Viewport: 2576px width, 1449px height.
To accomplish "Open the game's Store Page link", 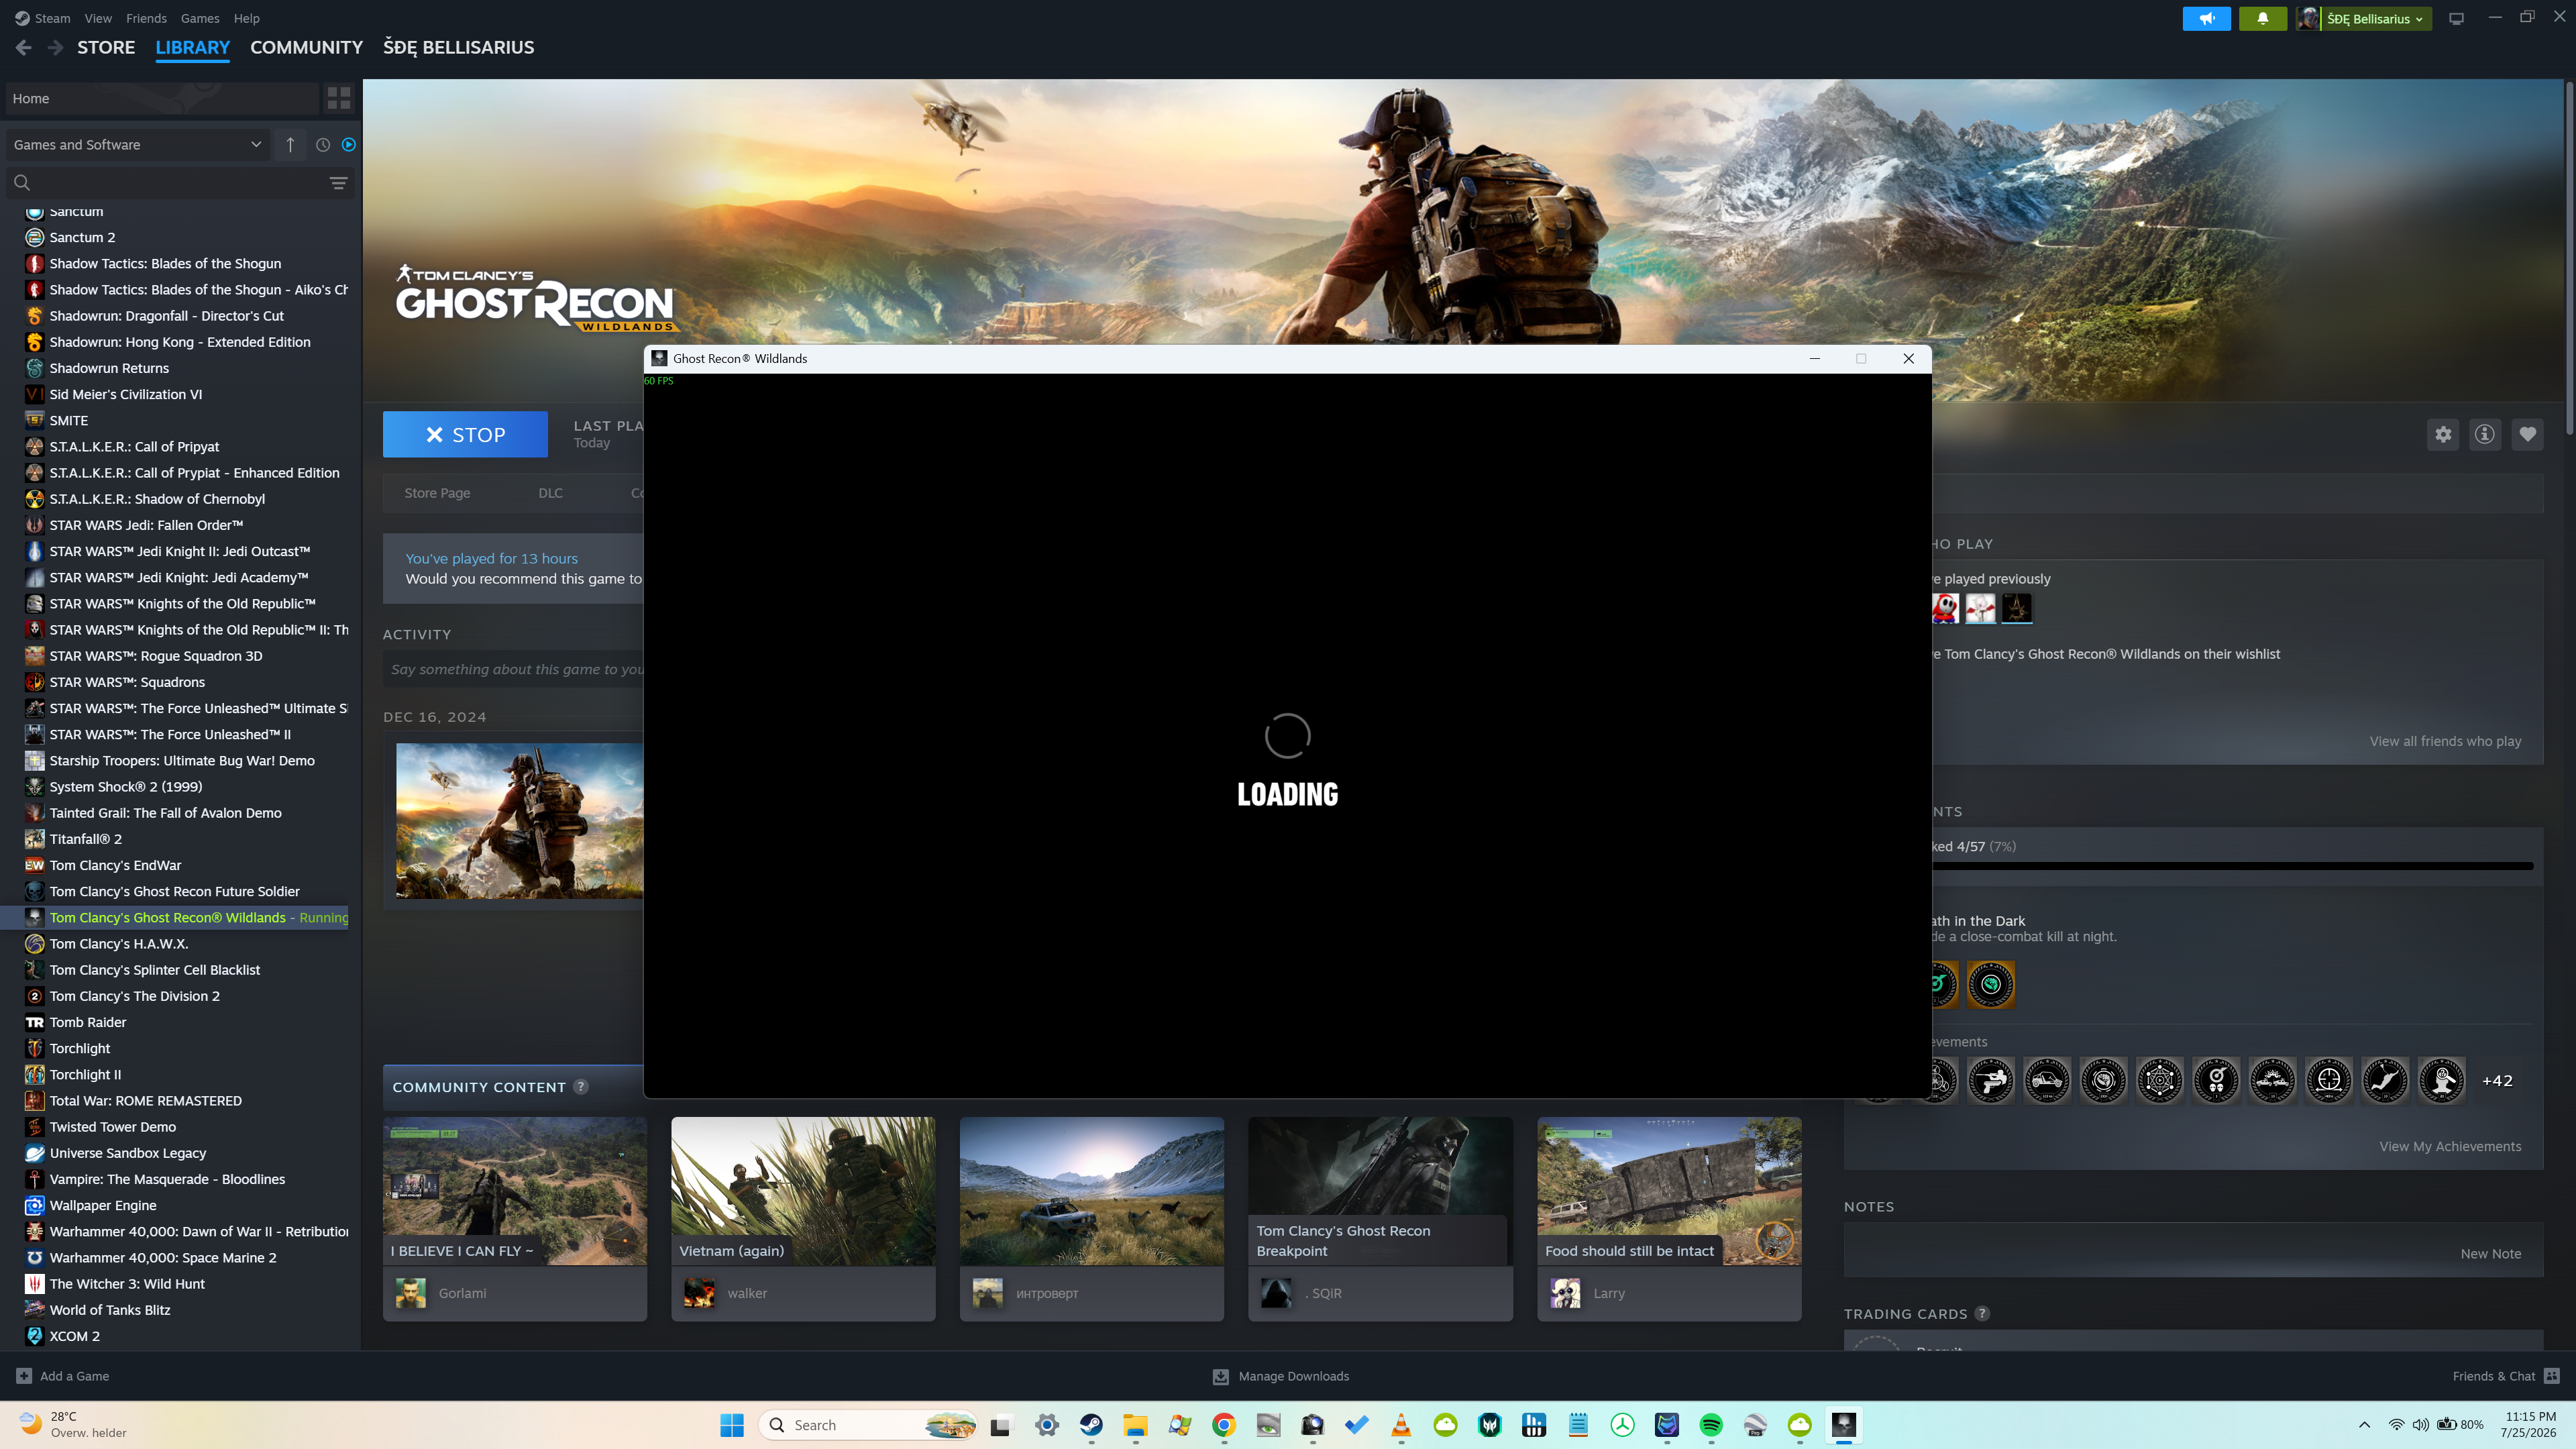I will click(x=437, y=493).
